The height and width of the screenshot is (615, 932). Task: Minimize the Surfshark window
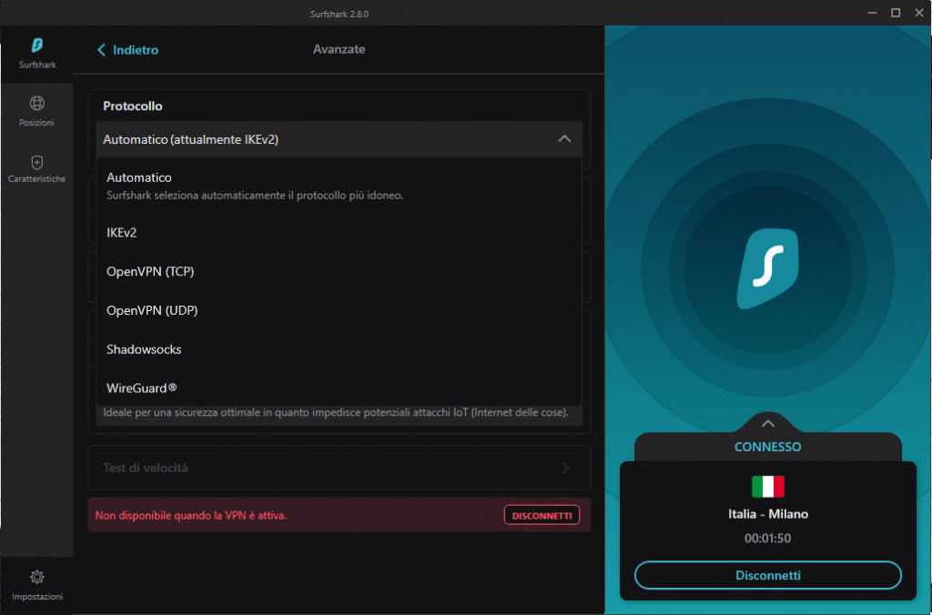coord(872,13)
